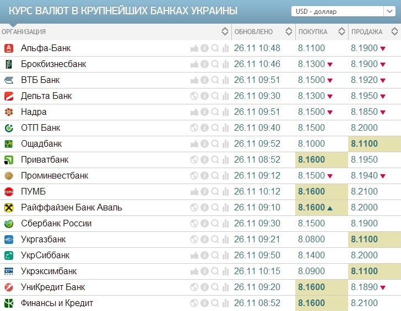
Task: Click globe icon for Приватбанк
Action: tap(194, 160)
